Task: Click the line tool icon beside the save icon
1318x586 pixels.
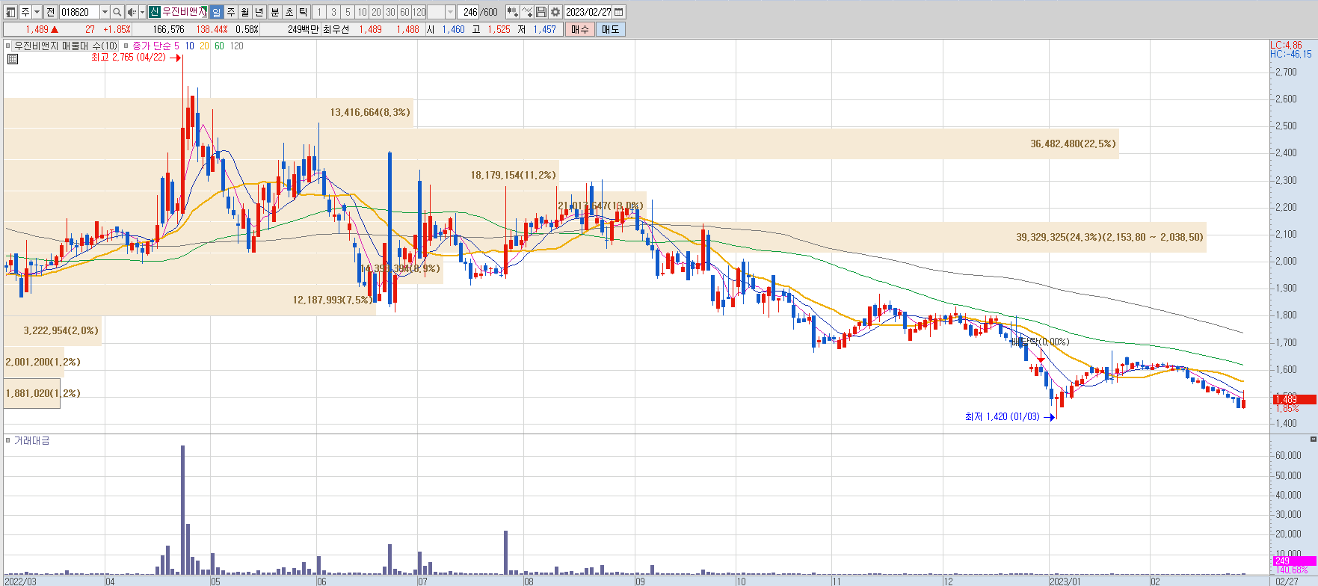Action: pyautogui.click(x=527, y=12)
